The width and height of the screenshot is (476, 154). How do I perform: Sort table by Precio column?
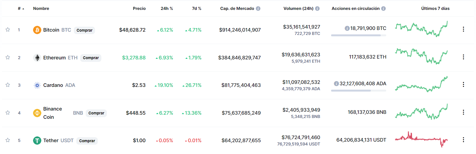(139, 9)
